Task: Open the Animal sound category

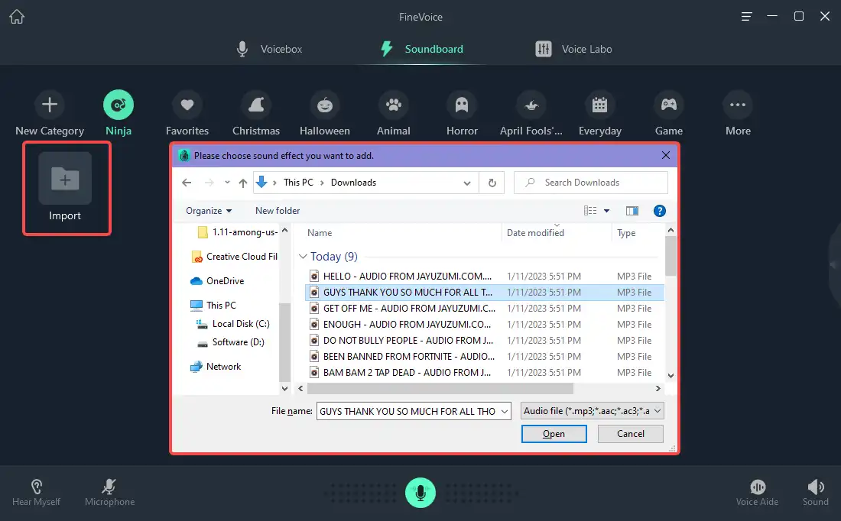Action: point(393,114)
